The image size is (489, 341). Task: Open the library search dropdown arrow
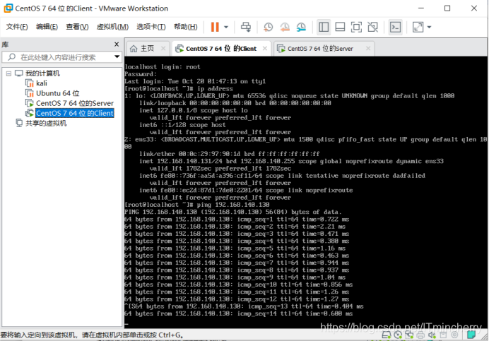tap(117, 56)
